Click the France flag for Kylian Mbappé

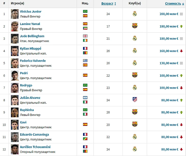[x=85, y=48]
